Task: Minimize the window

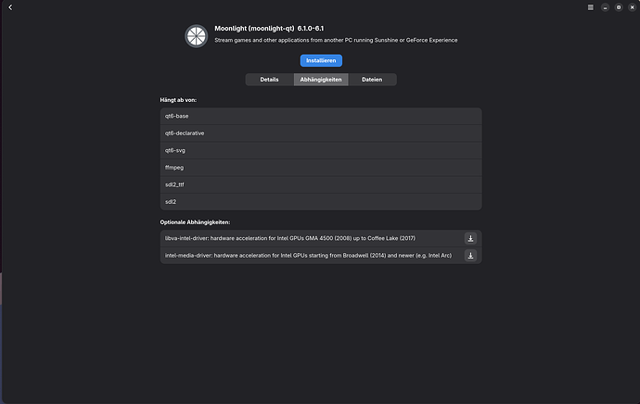Action: (x=605, y=7)
